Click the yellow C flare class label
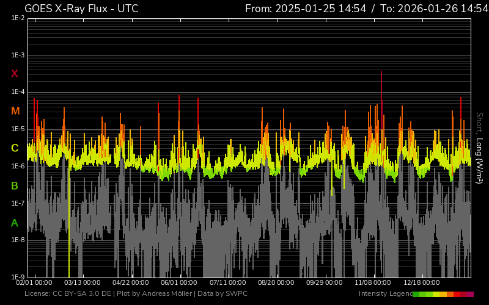This screenshot has height=305, width=489. pyautogui.click(x=15, y=148)
